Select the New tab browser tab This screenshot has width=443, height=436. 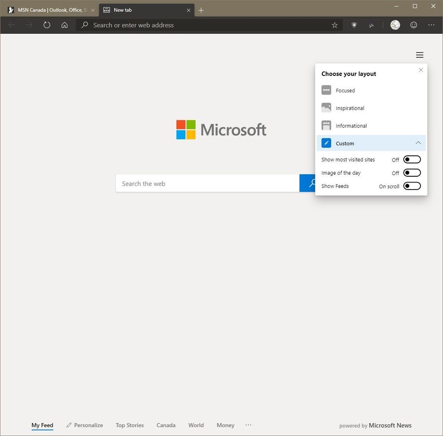click(147, 10)
